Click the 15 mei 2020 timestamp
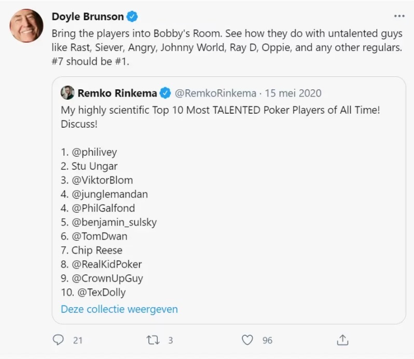Screen dimensions: 414x359 [x=293, y=93]
